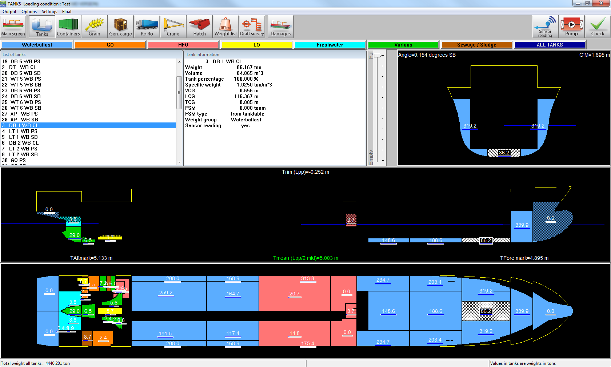This screenshot has width=611, height=367.
Task: Click the 148.6 tank in plan view
Action: (x=388, y=311)
